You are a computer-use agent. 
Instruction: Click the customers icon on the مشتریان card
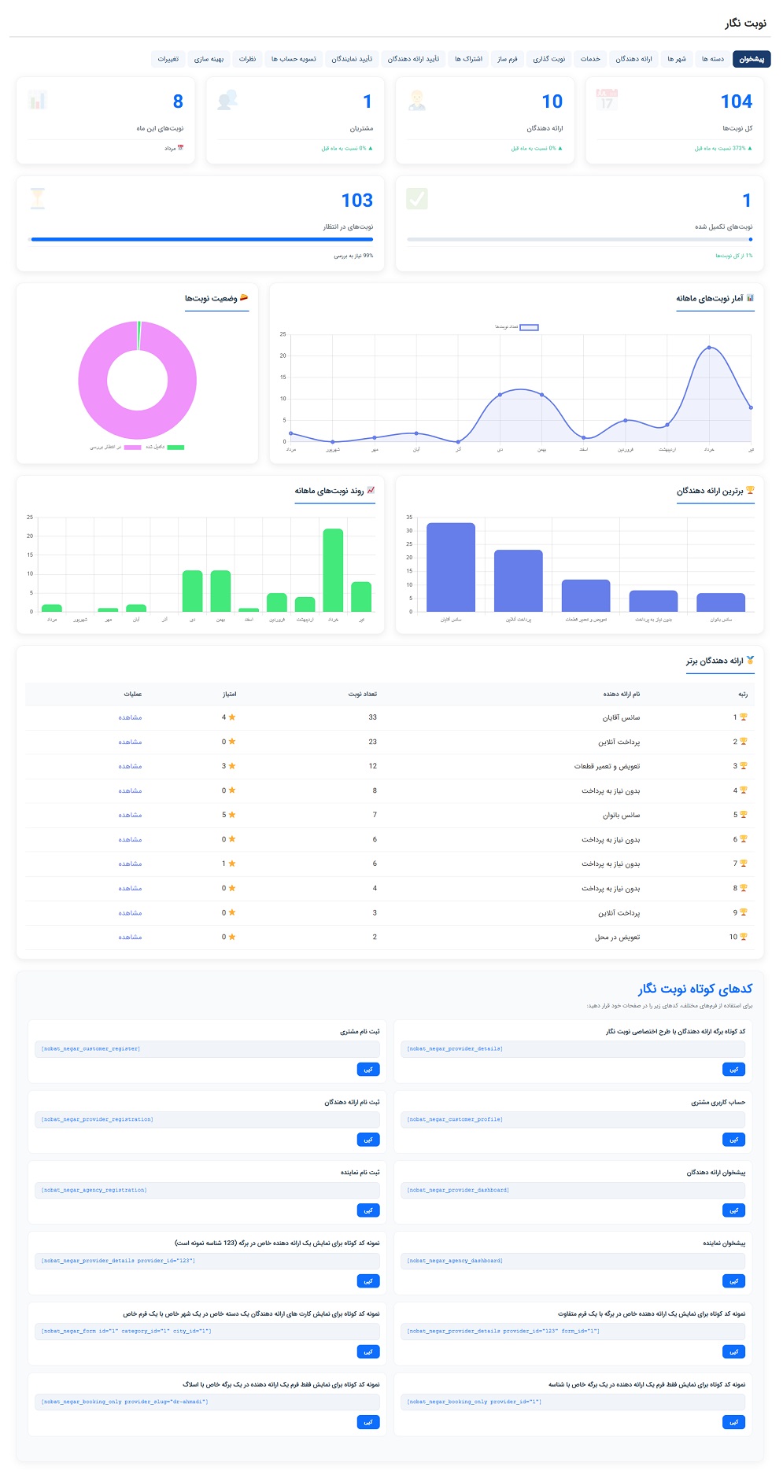(x=227, y=100)
